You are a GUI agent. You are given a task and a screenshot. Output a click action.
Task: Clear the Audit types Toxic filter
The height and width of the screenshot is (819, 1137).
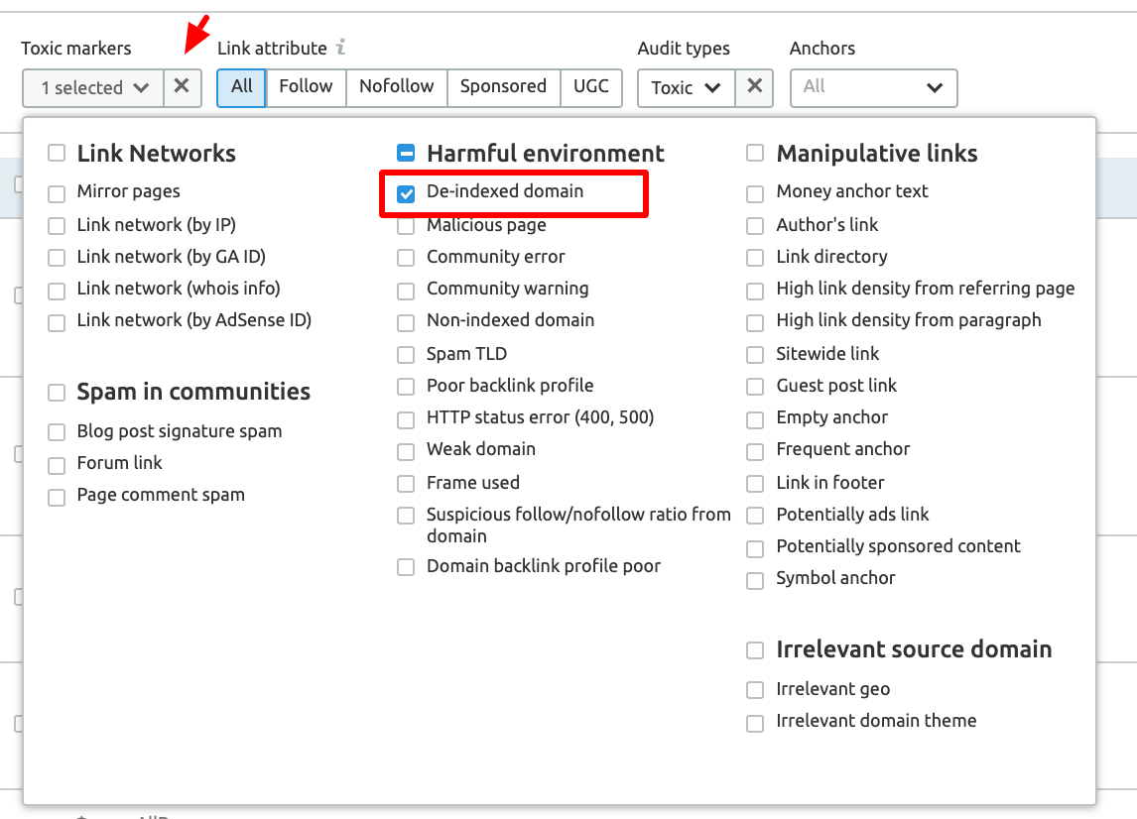tap(754, 87)
